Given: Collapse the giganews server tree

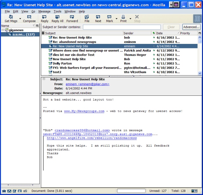Looking at the screenshot, I should click(3, 30).
